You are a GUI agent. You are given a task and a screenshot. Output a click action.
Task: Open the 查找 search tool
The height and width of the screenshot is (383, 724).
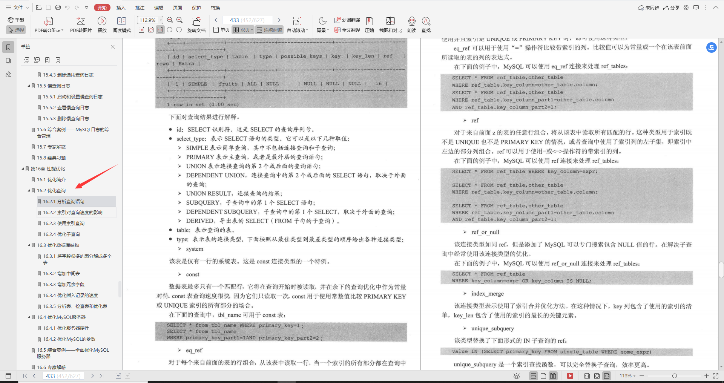click(x=426, y=24)
